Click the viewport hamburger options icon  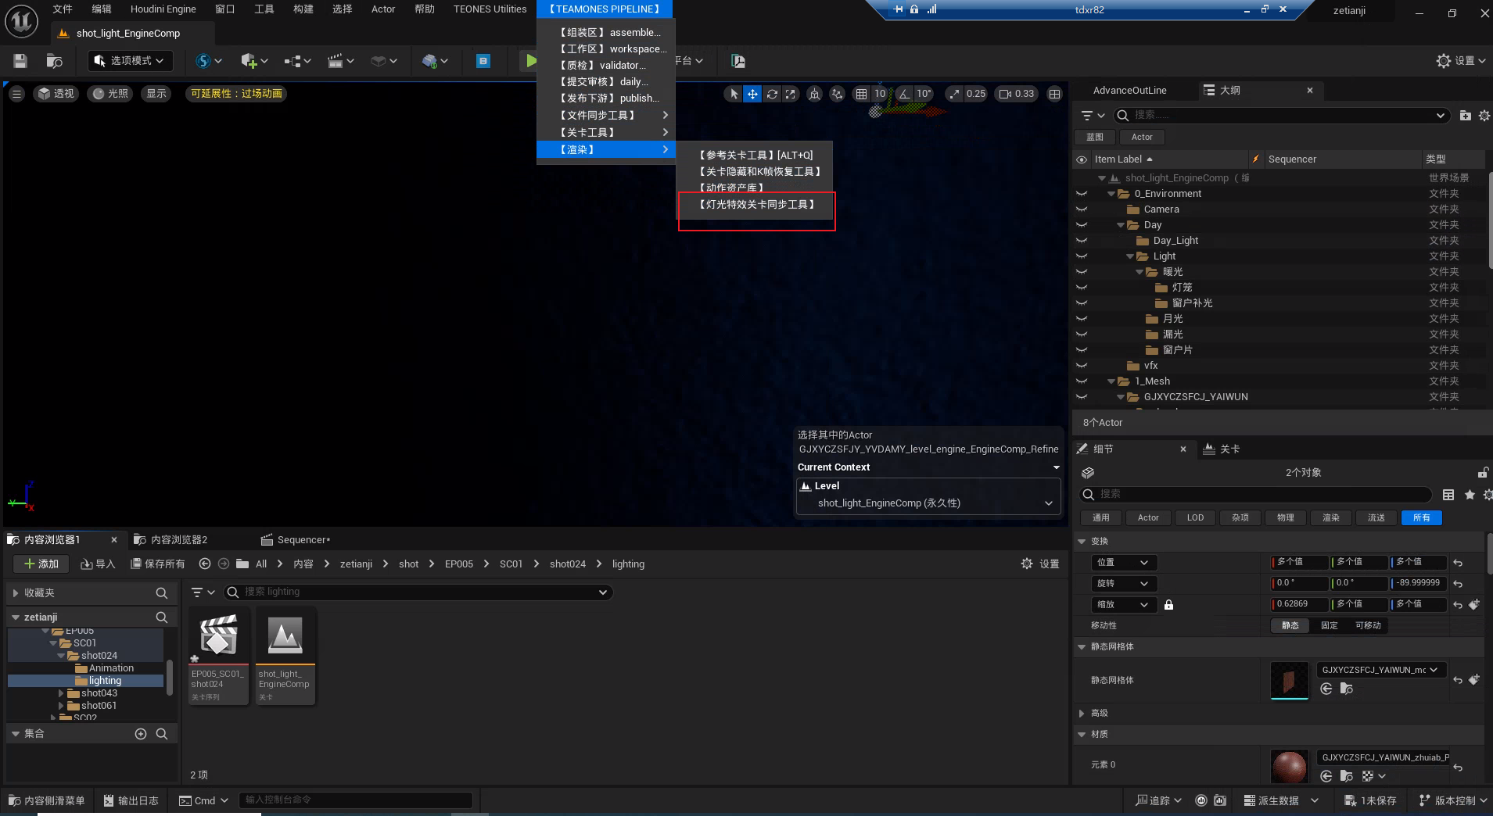[16, 94]
